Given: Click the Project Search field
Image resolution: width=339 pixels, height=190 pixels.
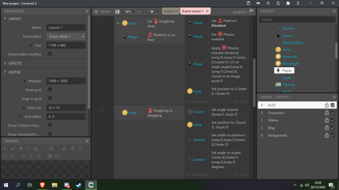Looking at the screenshot, I should click(297, 19).
